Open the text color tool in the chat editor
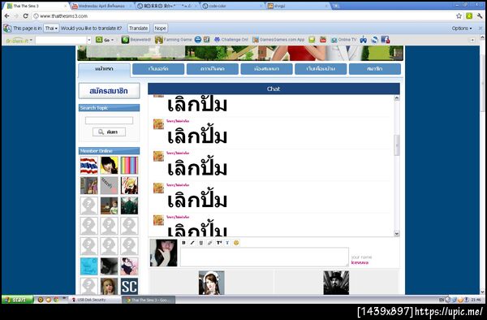The height and width of the screenshot is (320, 487). [227, 243]
